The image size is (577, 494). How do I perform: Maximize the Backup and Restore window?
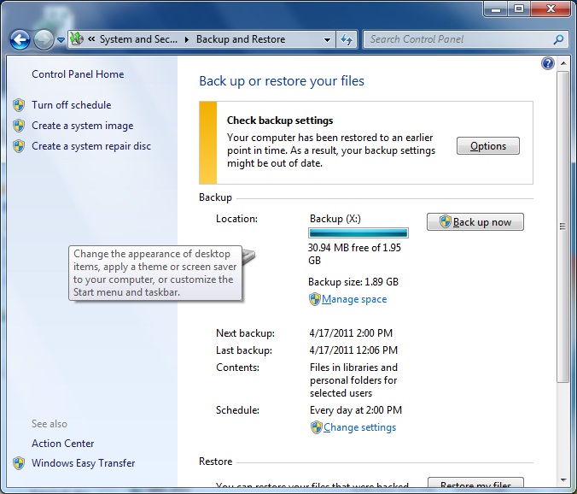pyautogui.click(x=519, y=9)
